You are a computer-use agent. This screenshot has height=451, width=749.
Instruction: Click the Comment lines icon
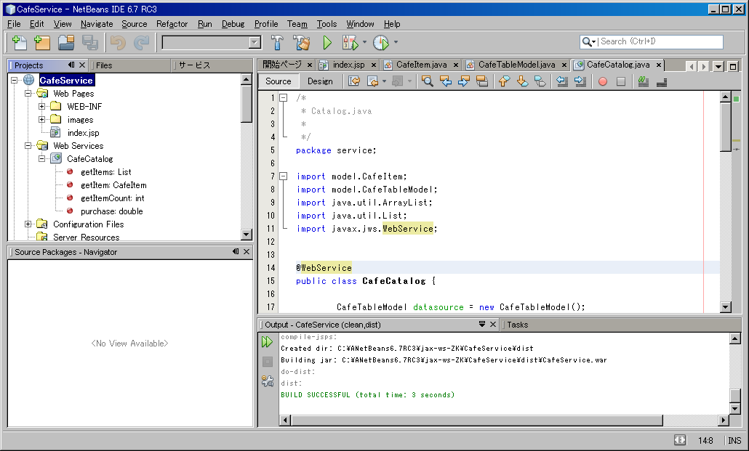pos(644,81)
